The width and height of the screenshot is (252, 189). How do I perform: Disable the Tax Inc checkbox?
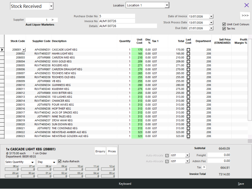224,28
